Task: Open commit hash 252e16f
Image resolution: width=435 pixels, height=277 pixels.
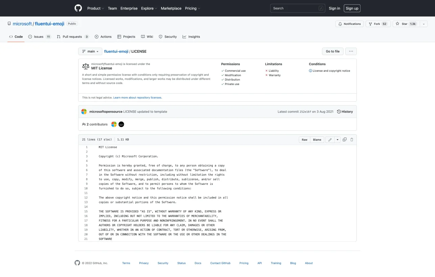Action: point(305,111)
